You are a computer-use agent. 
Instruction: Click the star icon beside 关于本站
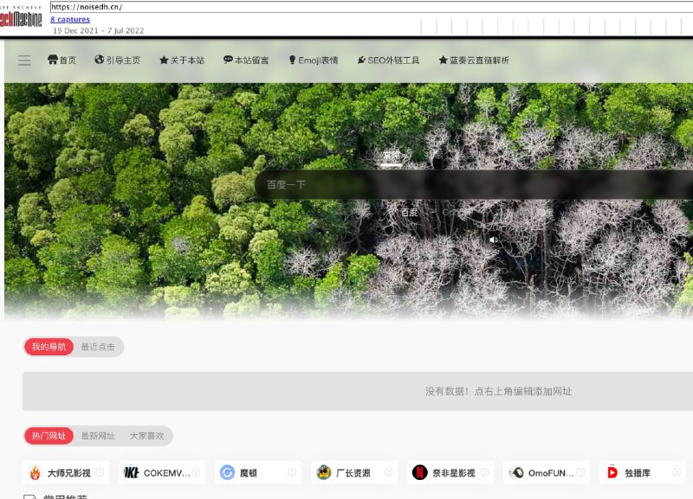click(x=164, y=60)
